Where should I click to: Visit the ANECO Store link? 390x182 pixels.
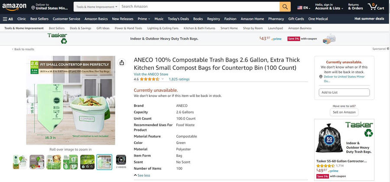pyautogui.click(x=151, y=74)
